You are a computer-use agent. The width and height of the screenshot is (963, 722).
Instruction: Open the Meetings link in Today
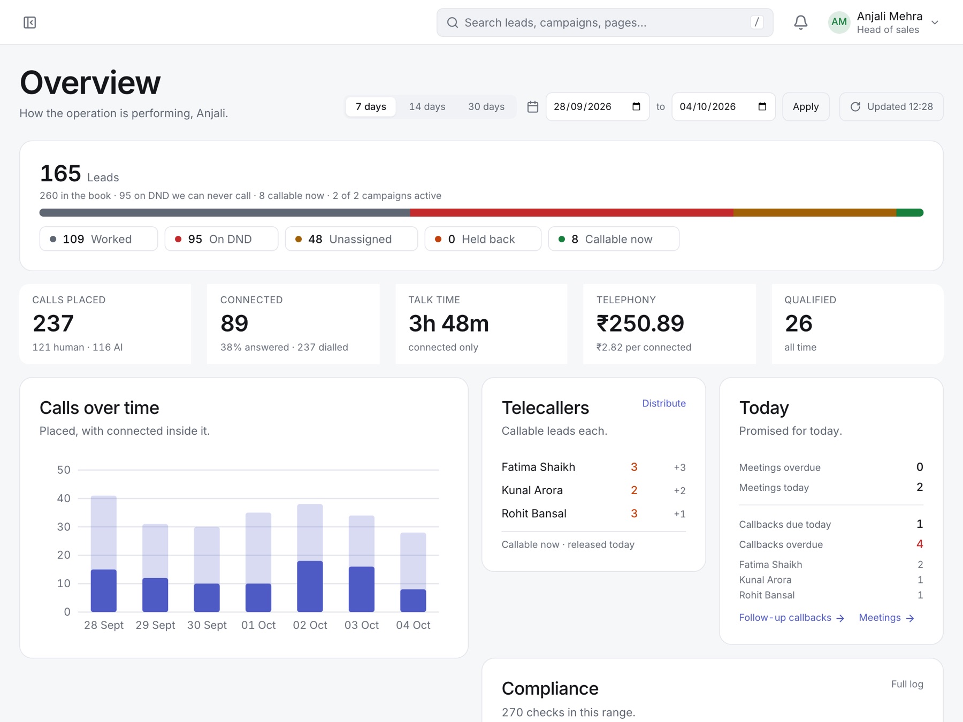pos(886,618)
